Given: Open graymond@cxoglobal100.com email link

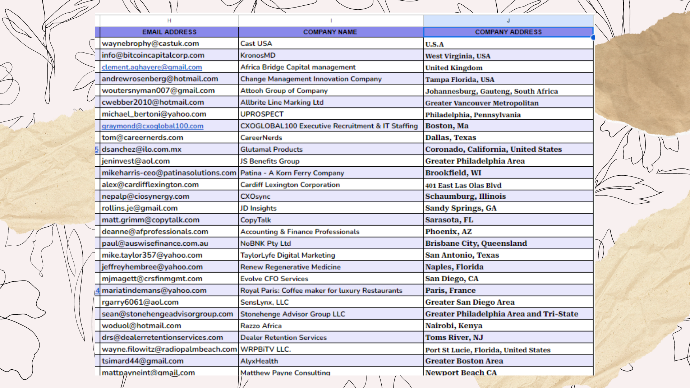Looking at the screenshot, I should tap(152, 126).
